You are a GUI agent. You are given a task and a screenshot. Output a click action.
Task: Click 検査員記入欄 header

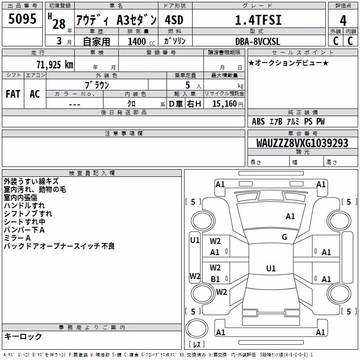tap(92, 173)
